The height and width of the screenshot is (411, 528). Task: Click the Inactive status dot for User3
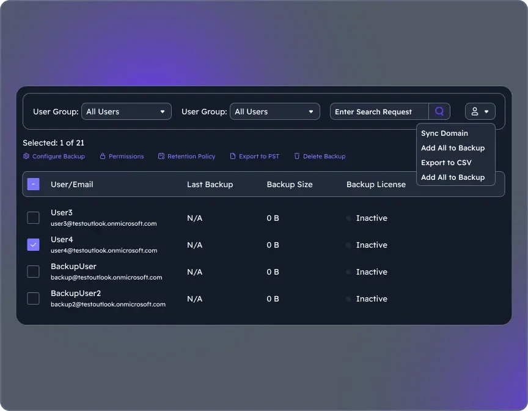coord(349,218)
